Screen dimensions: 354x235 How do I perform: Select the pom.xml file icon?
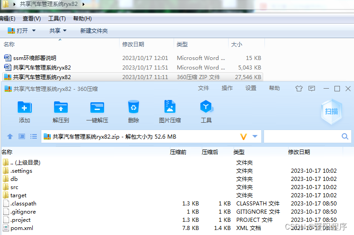6,228
